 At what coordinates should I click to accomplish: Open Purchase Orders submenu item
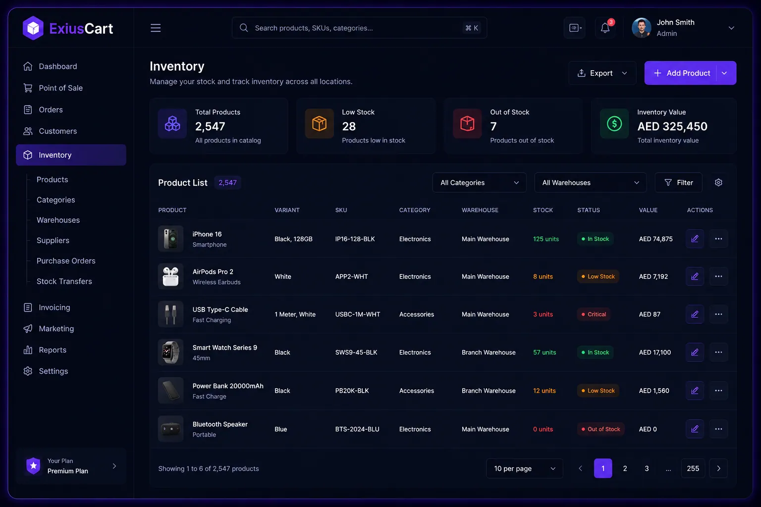point(66,261)
